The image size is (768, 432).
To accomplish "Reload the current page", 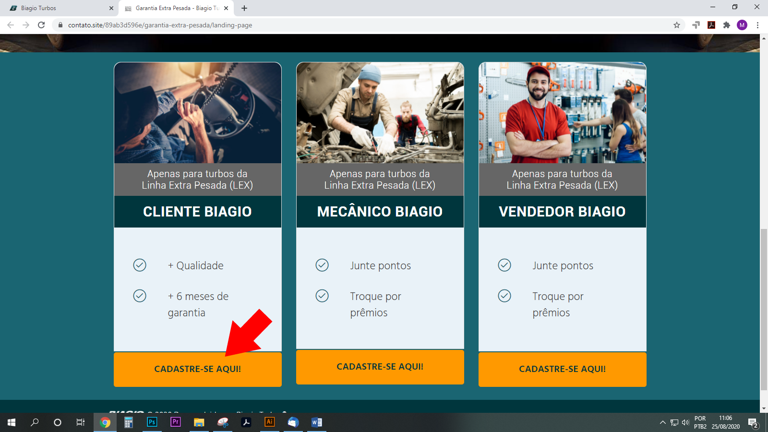I will tap(41, 25).
